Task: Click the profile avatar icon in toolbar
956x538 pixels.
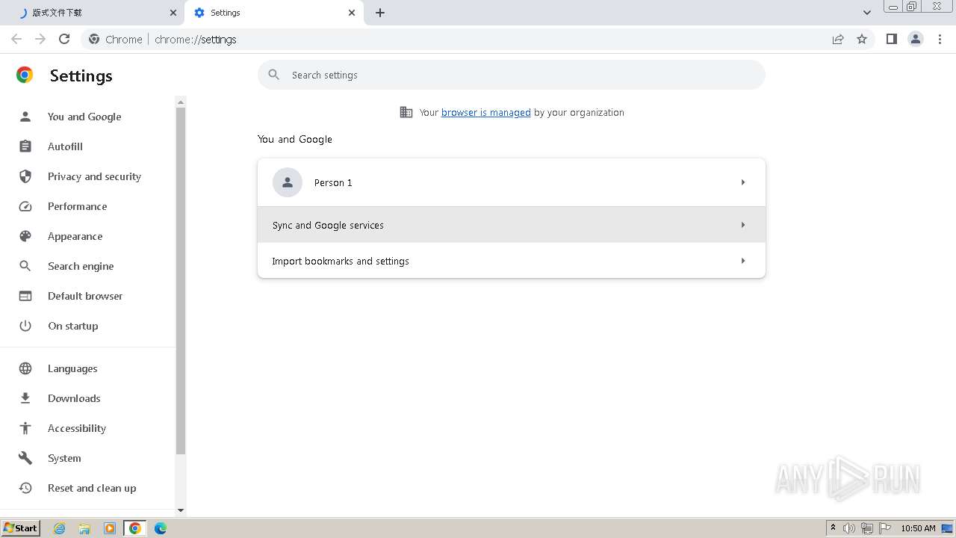Action: [x=916, y=39]
